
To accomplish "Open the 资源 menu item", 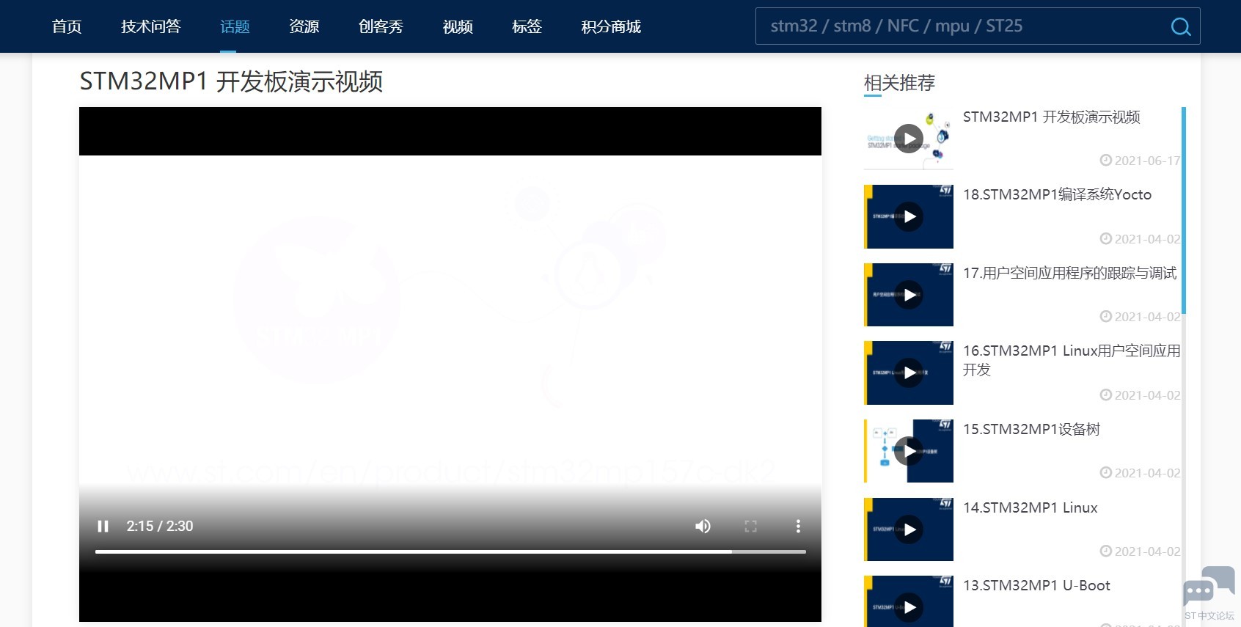I will (x=304, y=26).
